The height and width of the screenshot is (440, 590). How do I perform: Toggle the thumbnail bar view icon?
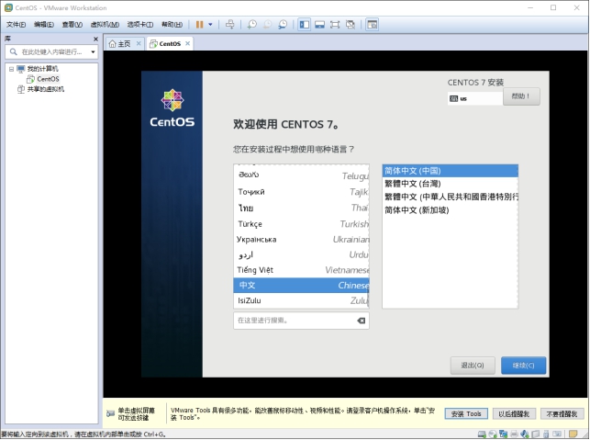tap(320, 25)
